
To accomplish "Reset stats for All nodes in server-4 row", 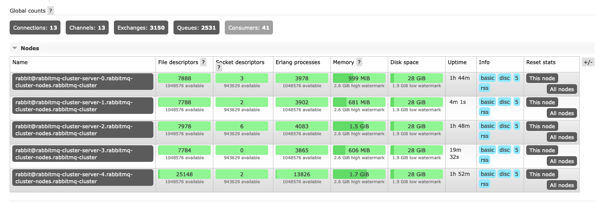I will pos(562,185).
